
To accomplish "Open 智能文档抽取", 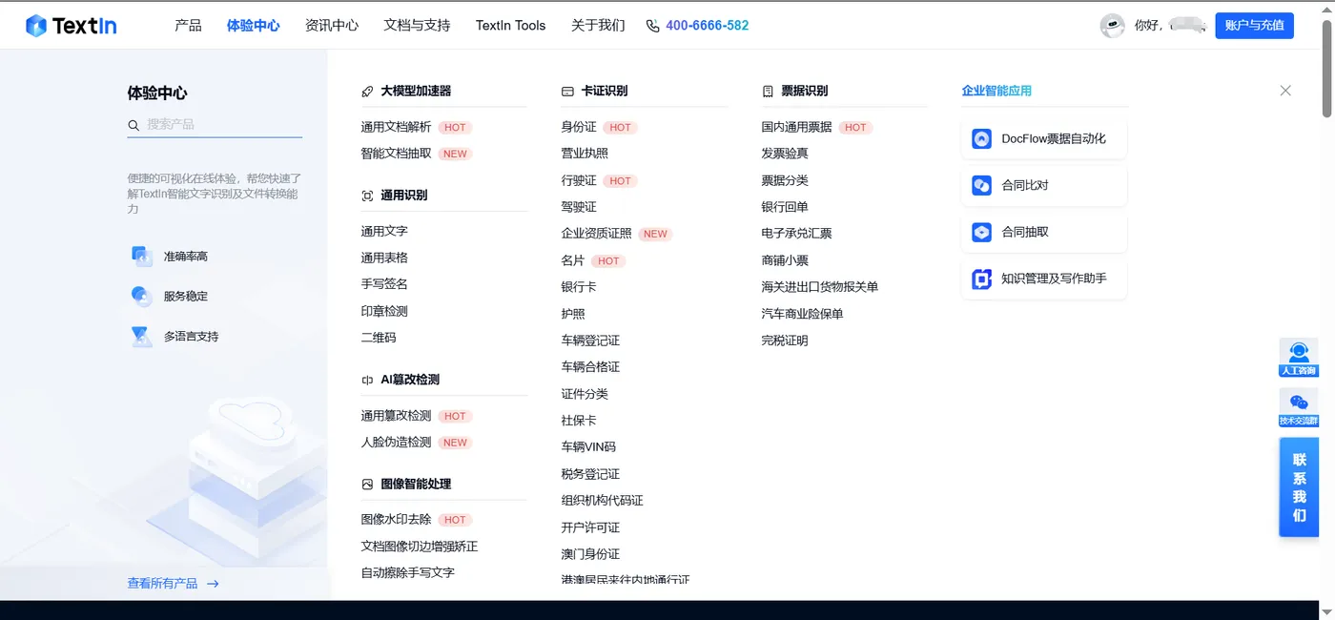I will (x=396, y=154).
